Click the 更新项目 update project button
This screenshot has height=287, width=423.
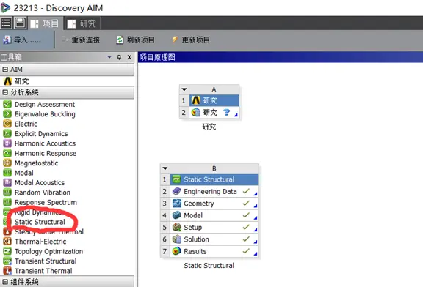191,40
